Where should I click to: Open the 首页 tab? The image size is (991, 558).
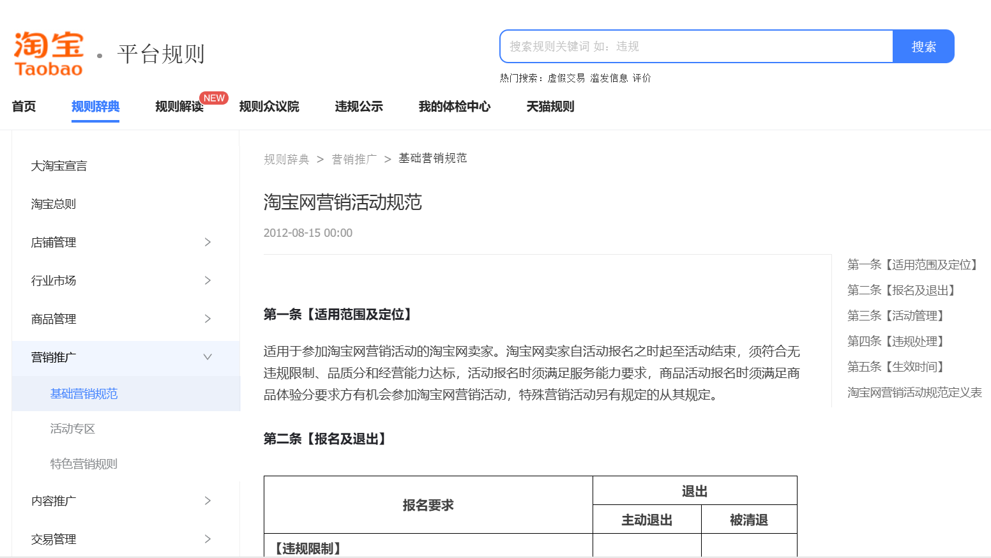coord(24,107)
